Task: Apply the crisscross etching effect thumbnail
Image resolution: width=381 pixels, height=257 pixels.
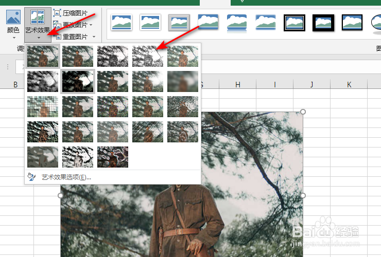Action: pyautogui.click(x=148, y=132)
